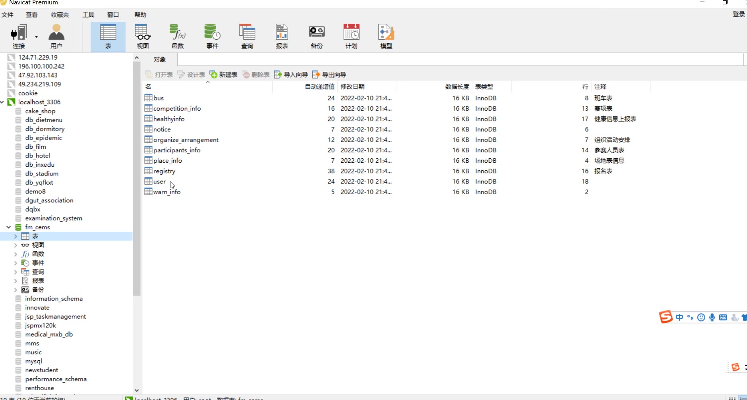Click the 打开表 open table button

159,75
